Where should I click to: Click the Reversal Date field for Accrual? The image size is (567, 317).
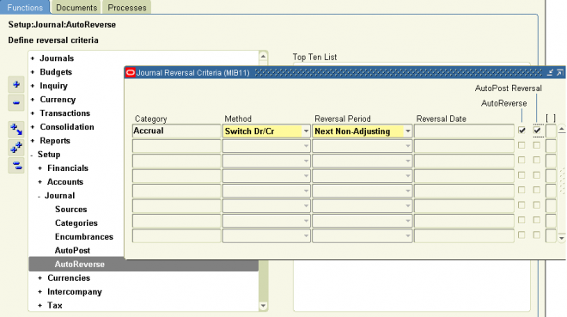click(x=464, y=131)
